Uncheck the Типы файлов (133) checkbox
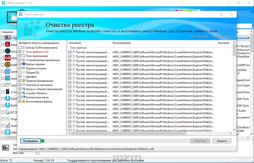254x163 pixels. (20, 52)
